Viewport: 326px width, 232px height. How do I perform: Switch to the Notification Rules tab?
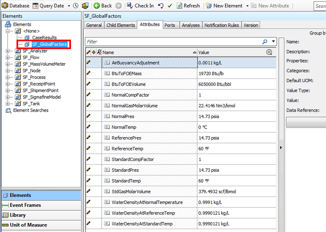click(x=222, y=25)
